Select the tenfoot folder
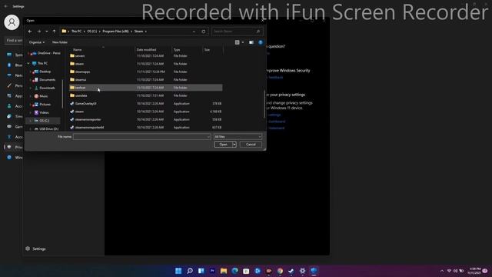The height and width of the screenshot is (277, 492). point(146,88)
